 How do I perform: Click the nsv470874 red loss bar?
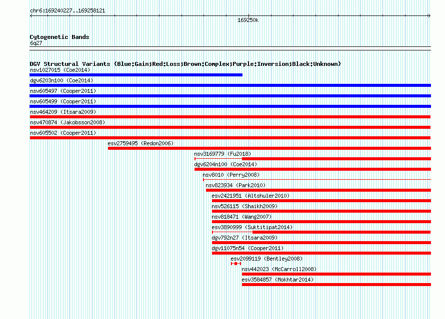click(230, 127)
